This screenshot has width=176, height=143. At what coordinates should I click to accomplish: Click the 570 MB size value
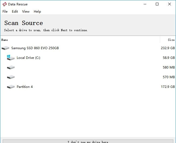coord(169,77)
